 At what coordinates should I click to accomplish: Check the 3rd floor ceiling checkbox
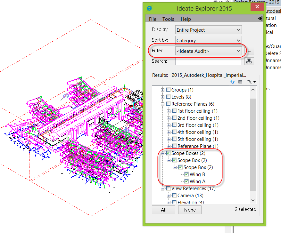click(174, 125)
